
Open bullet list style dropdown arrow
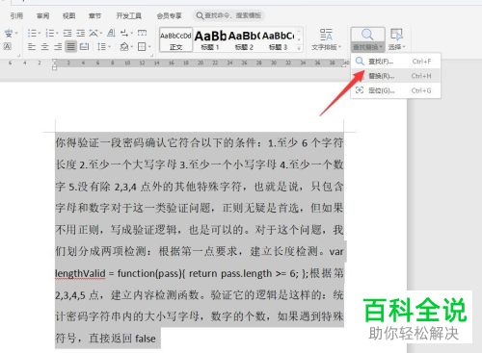click(40, 33)
